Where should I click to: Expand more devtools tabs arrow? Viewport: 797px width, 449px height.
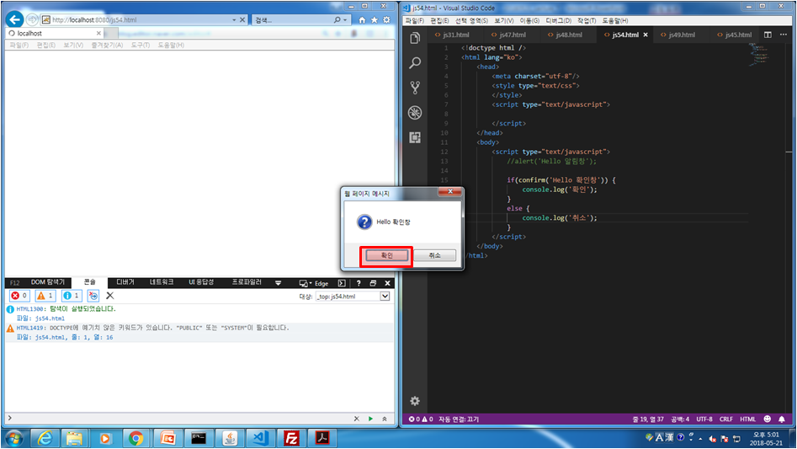click(278, 283)
